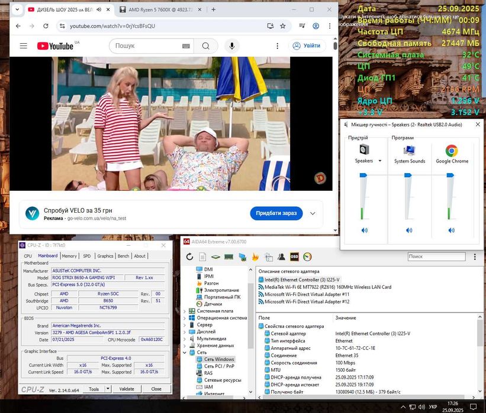Click the CPU-Z Tools button

coord(94,389)
